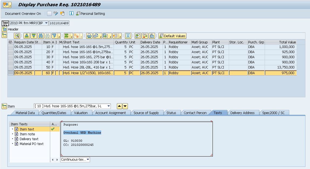Click the Subtotals icon
310x169 pixels.
click(76, 36)
